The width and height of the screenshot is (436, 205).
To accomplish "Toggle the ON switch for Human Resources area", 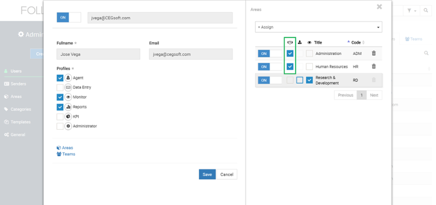I will coord(270,67).
